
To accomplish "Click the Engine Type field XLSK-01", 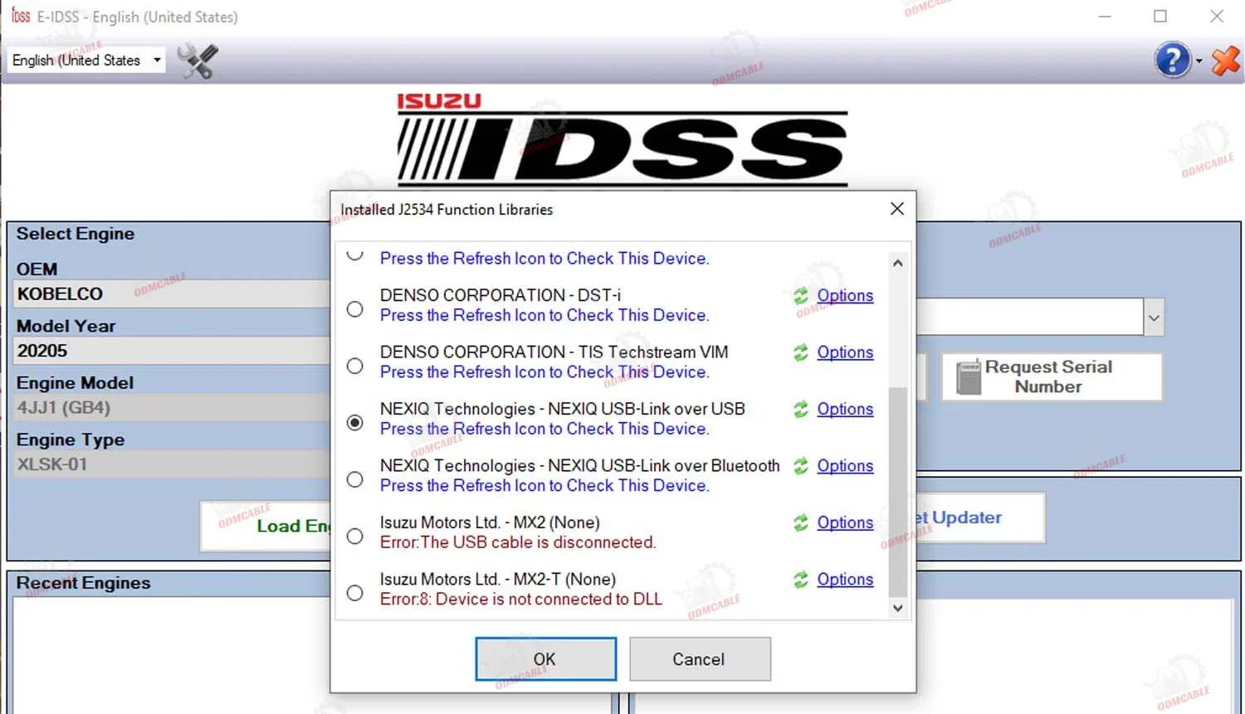I will click(x=173, y=464).
